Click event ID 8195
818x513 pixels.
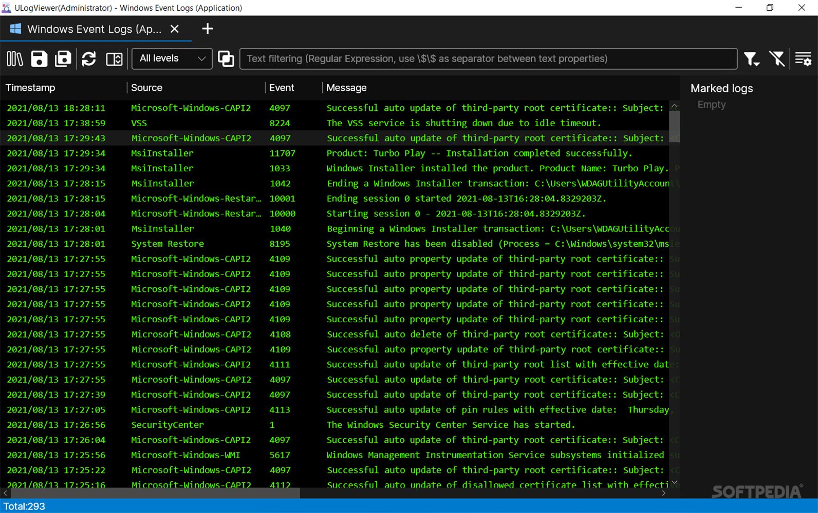280,244
